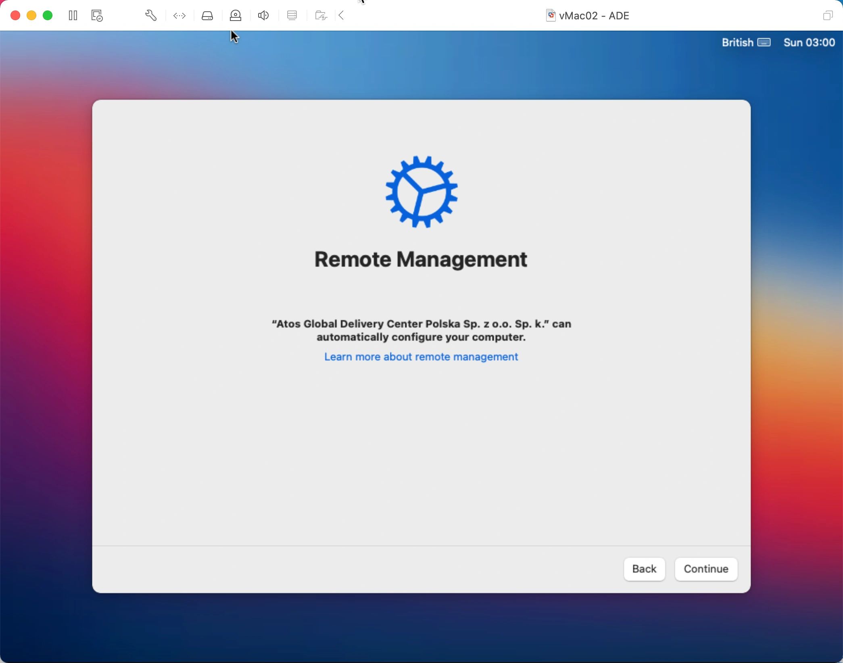Click the window mode icon at top right
The image size is (843, 663).
(827, 16)
